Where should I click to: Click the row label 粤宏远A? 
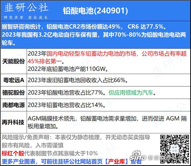pos(14,80)
